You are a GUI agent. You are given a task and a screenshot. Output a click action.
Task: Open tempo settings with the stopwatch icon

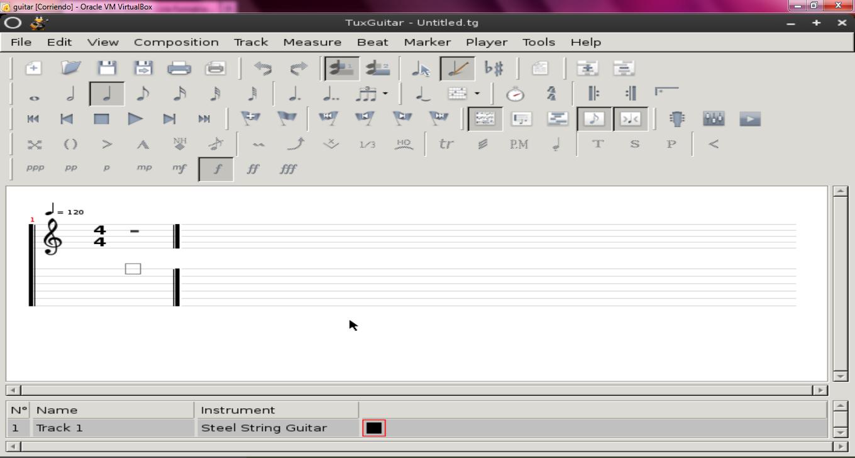pyautogui.click(x=516, y=94)
